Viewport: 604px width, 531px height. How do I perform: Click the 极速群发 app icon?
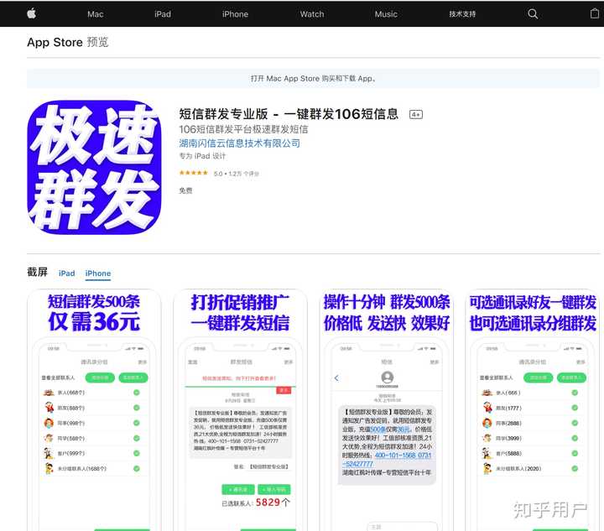click(94, 168)
